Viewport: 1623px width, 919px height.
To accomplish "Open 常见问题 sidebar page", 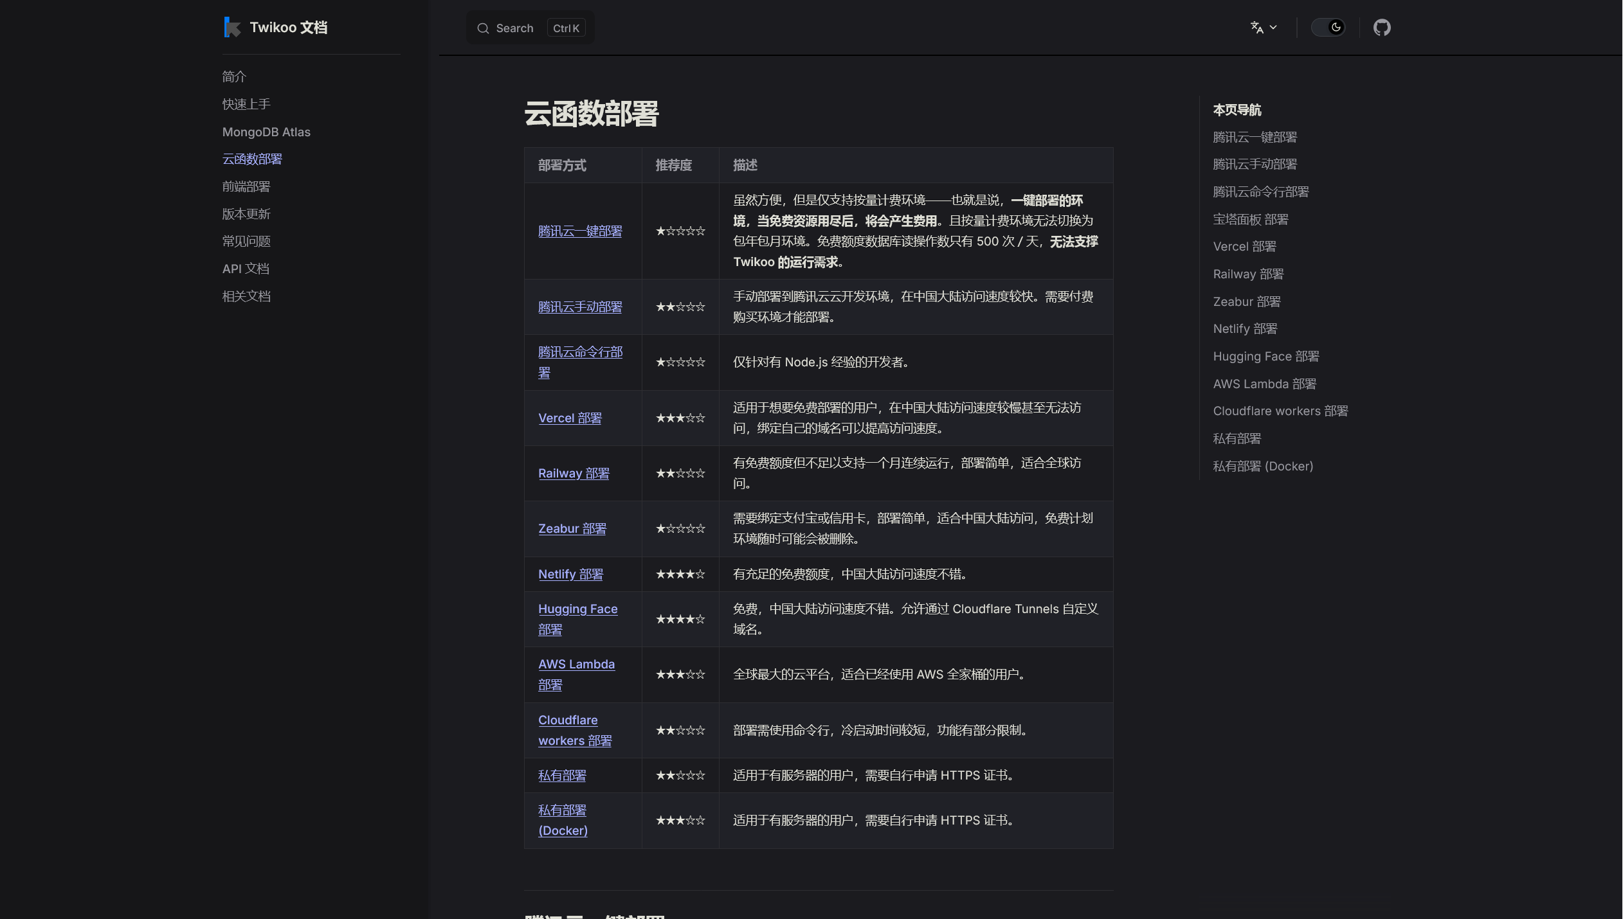I will 246,241.
